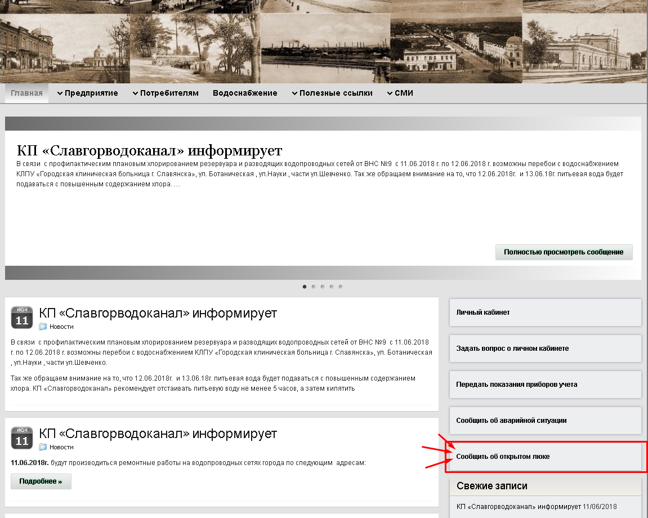The width and height of the screenshot is (648, 518).
Task: Open the Главная menu tab
Action: click(x=26, y=93)
